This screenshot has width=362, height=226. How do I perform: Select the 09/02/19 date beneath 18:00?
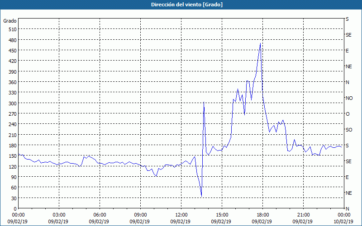262,221
